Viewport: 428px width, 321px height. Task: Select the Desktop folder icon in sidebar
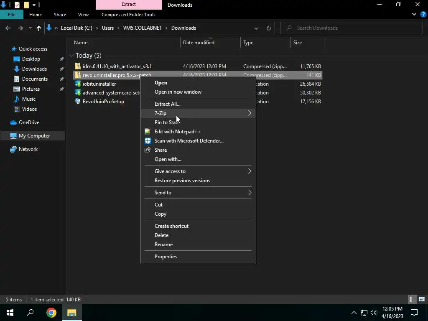click(17, 59)
